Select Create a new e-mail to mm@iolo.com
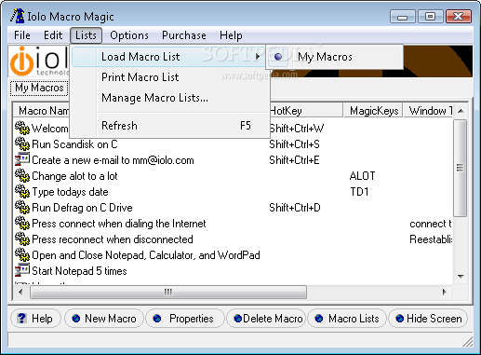Screen dimensions: 481x355 (113, 160)
